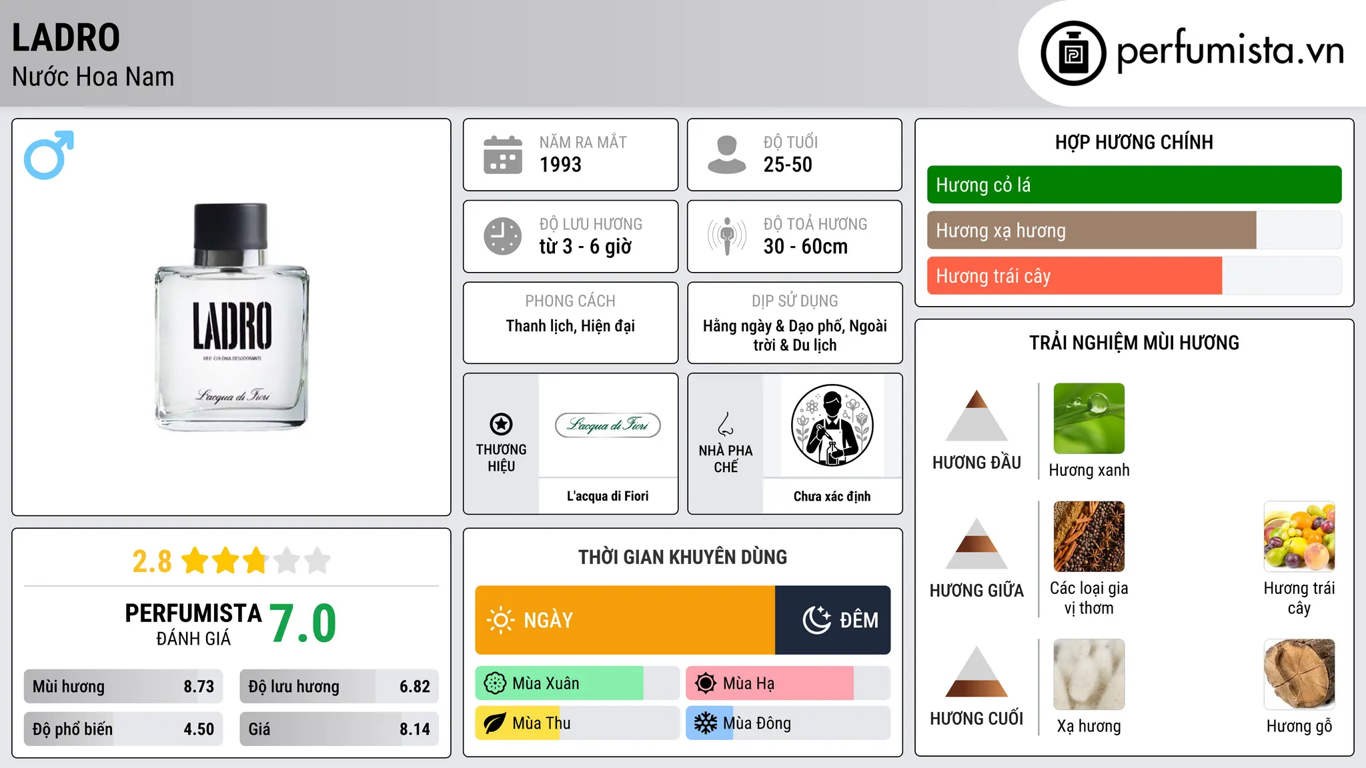Open the Xạ hương note thumbnail
The width and height of the screenshot is (1366, 768).
(1089, 675)
